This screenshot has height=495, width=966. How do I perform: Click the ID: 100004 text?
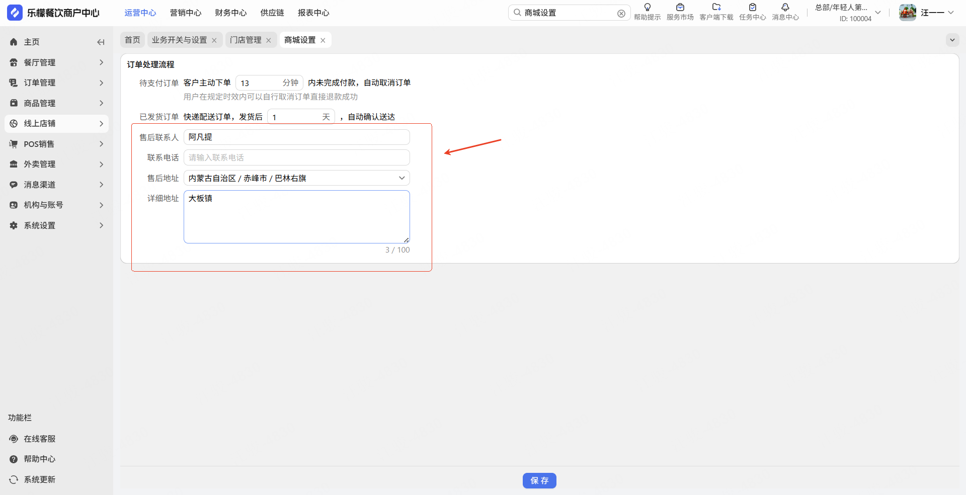pos(855,19)
